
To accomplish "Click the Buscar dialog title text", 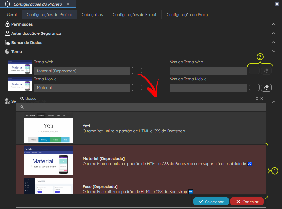I will tap(32, 98).
